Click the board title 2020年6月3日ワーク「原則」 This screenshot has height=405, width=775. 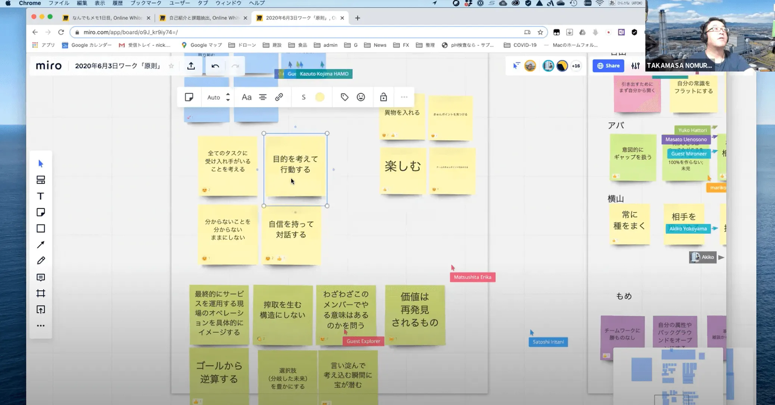(x=118, y=66)
